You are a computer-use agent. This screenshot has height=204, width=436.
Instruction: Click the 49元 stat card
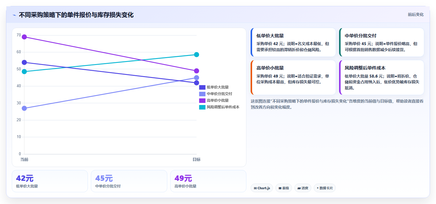point(208,181)
